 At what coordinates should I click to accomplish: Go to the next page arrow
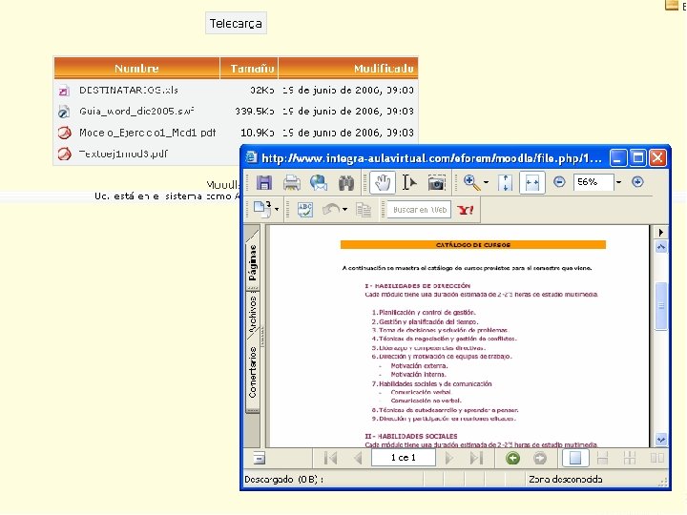point(449,458)
